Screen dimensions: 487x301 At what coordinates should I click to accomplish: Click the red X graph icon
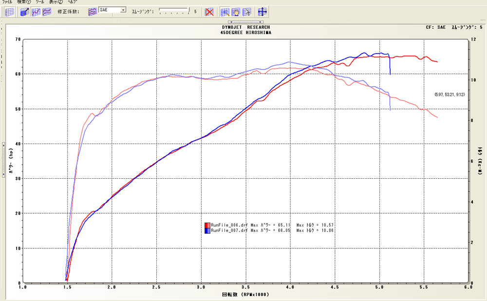(x=209, y=12)
